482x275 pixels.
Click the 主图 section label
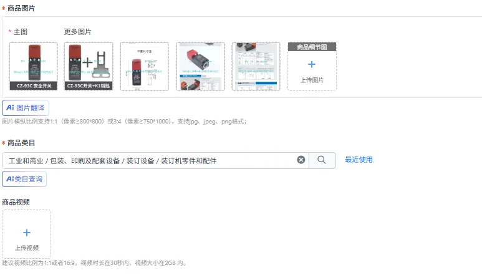[x=21, y=32]
